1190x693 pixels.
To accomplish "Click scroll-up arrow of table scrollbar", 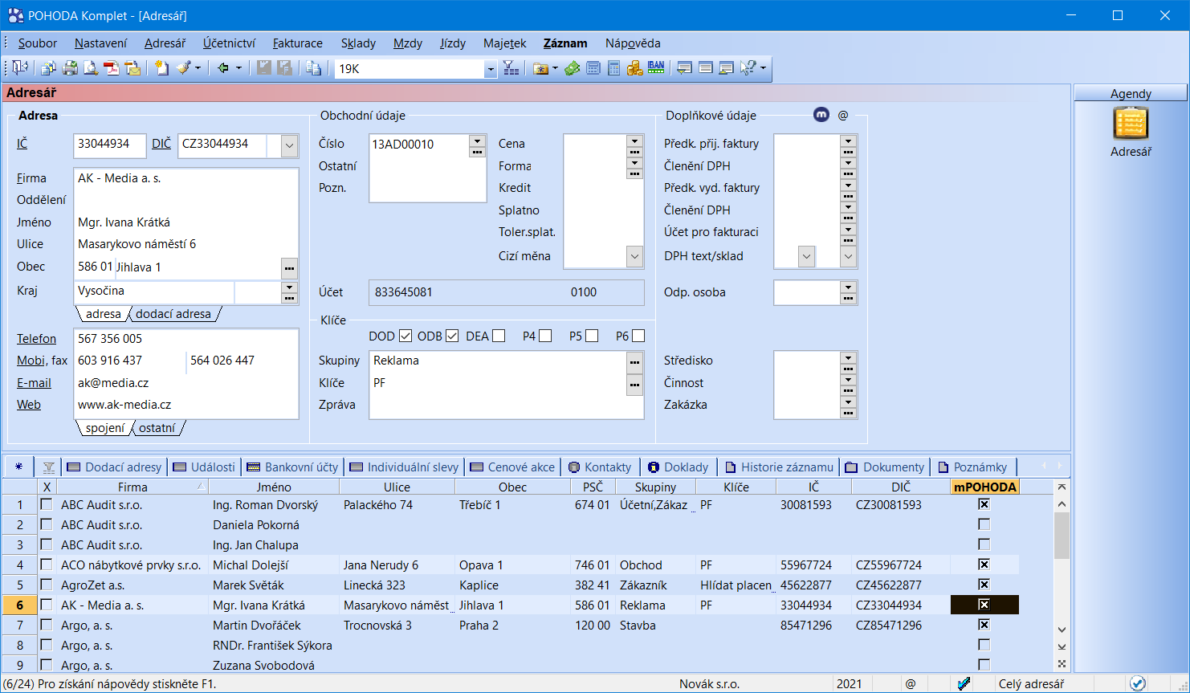I will pos(1062,504).
